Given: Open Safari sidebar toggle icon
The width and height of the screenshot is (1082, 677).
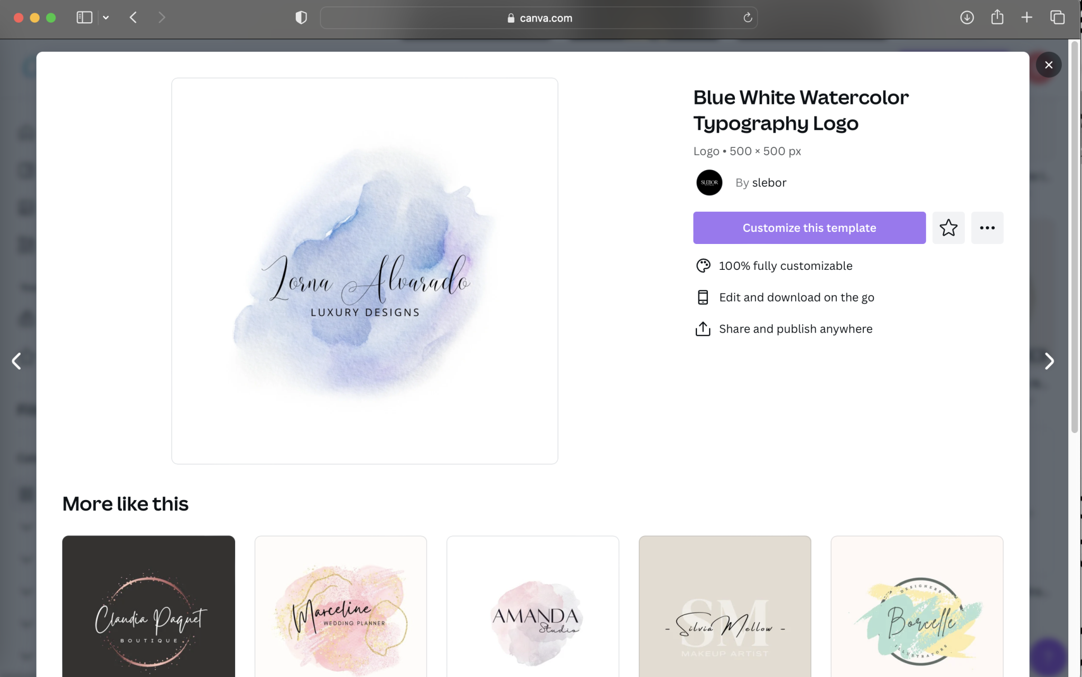Looking at the screenshot, I should pos(85,17).
